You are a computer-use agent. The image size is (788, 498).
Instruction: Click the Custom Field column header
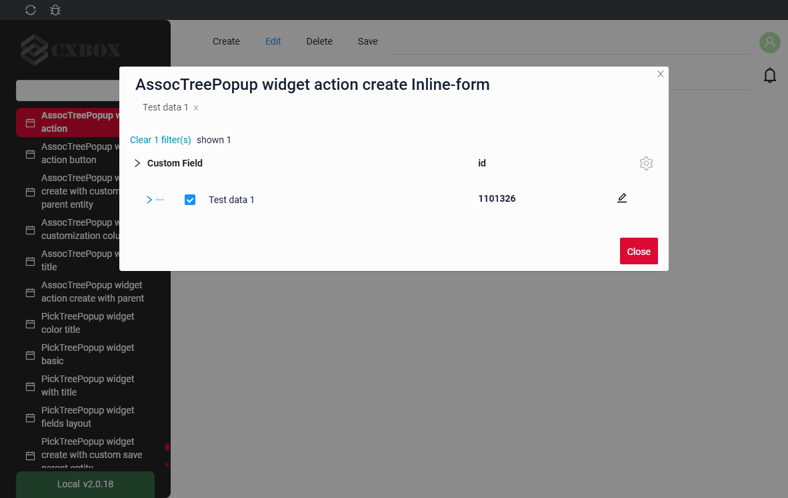[175, 163]
